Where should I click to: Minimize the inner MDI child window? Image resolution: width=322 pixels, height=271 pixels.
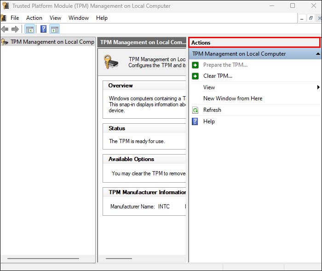(302, 18)
